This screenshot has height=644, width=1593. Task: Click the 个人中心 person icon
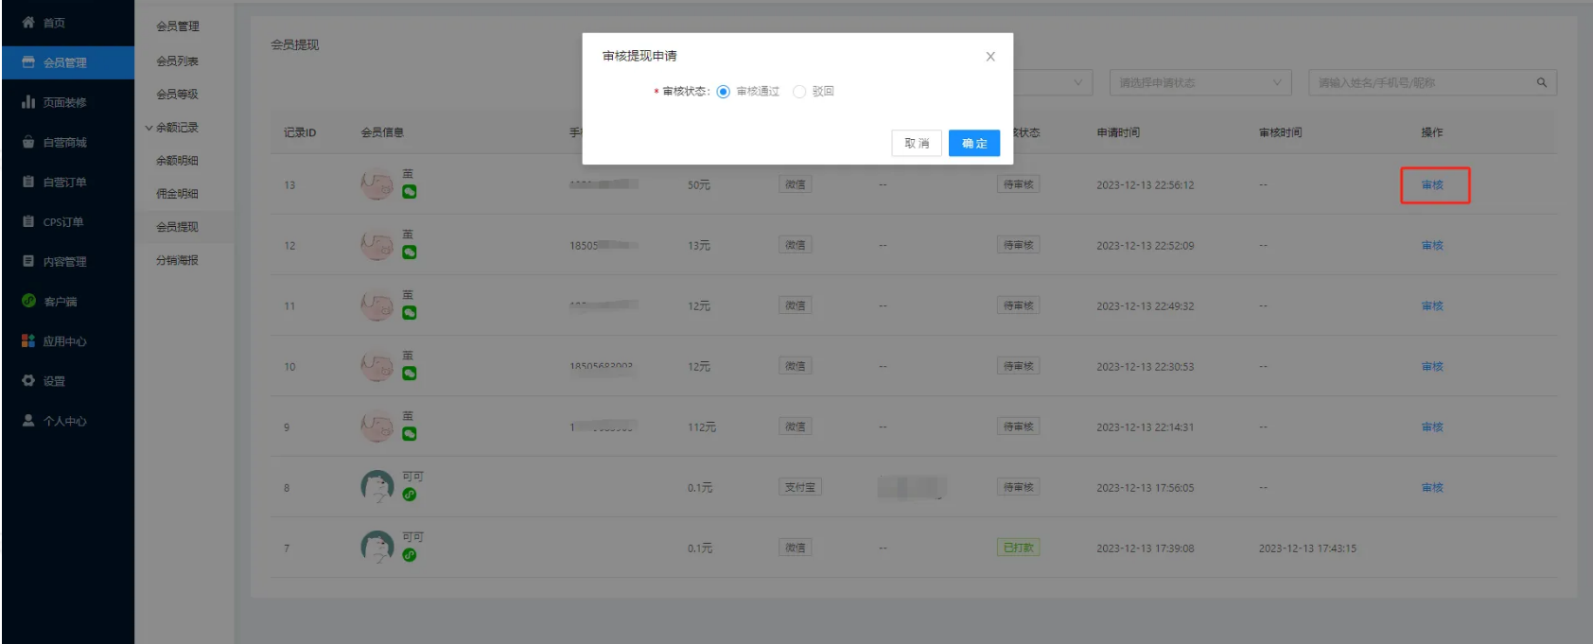(x=28, y=420)
